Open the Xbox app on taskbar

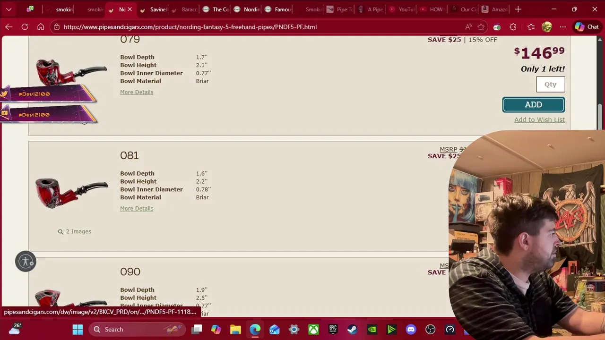coord(313,329)
